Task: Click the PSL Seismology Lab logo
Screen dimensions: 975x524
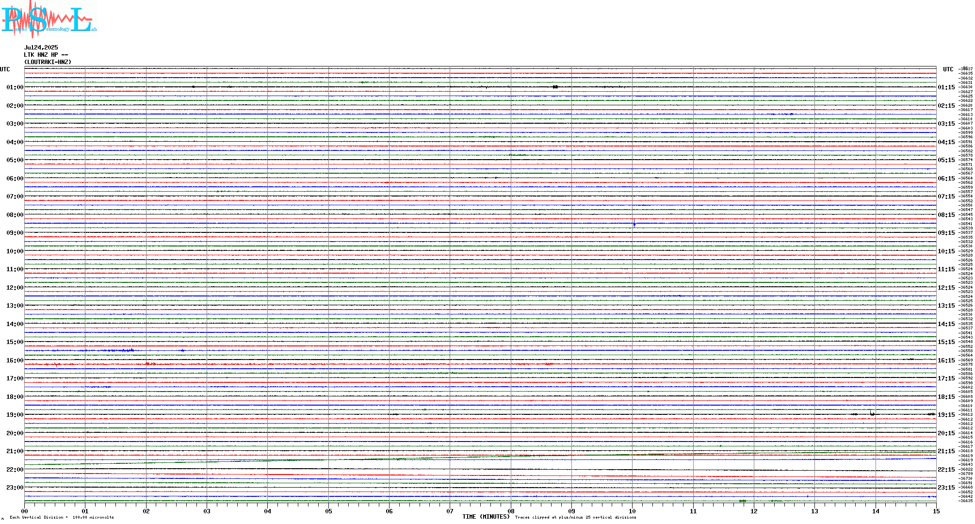Action: pyautogui.click(x=49, y=19)
